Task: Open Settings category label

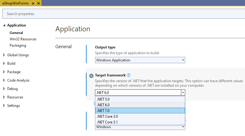Action: click(14, 106)
